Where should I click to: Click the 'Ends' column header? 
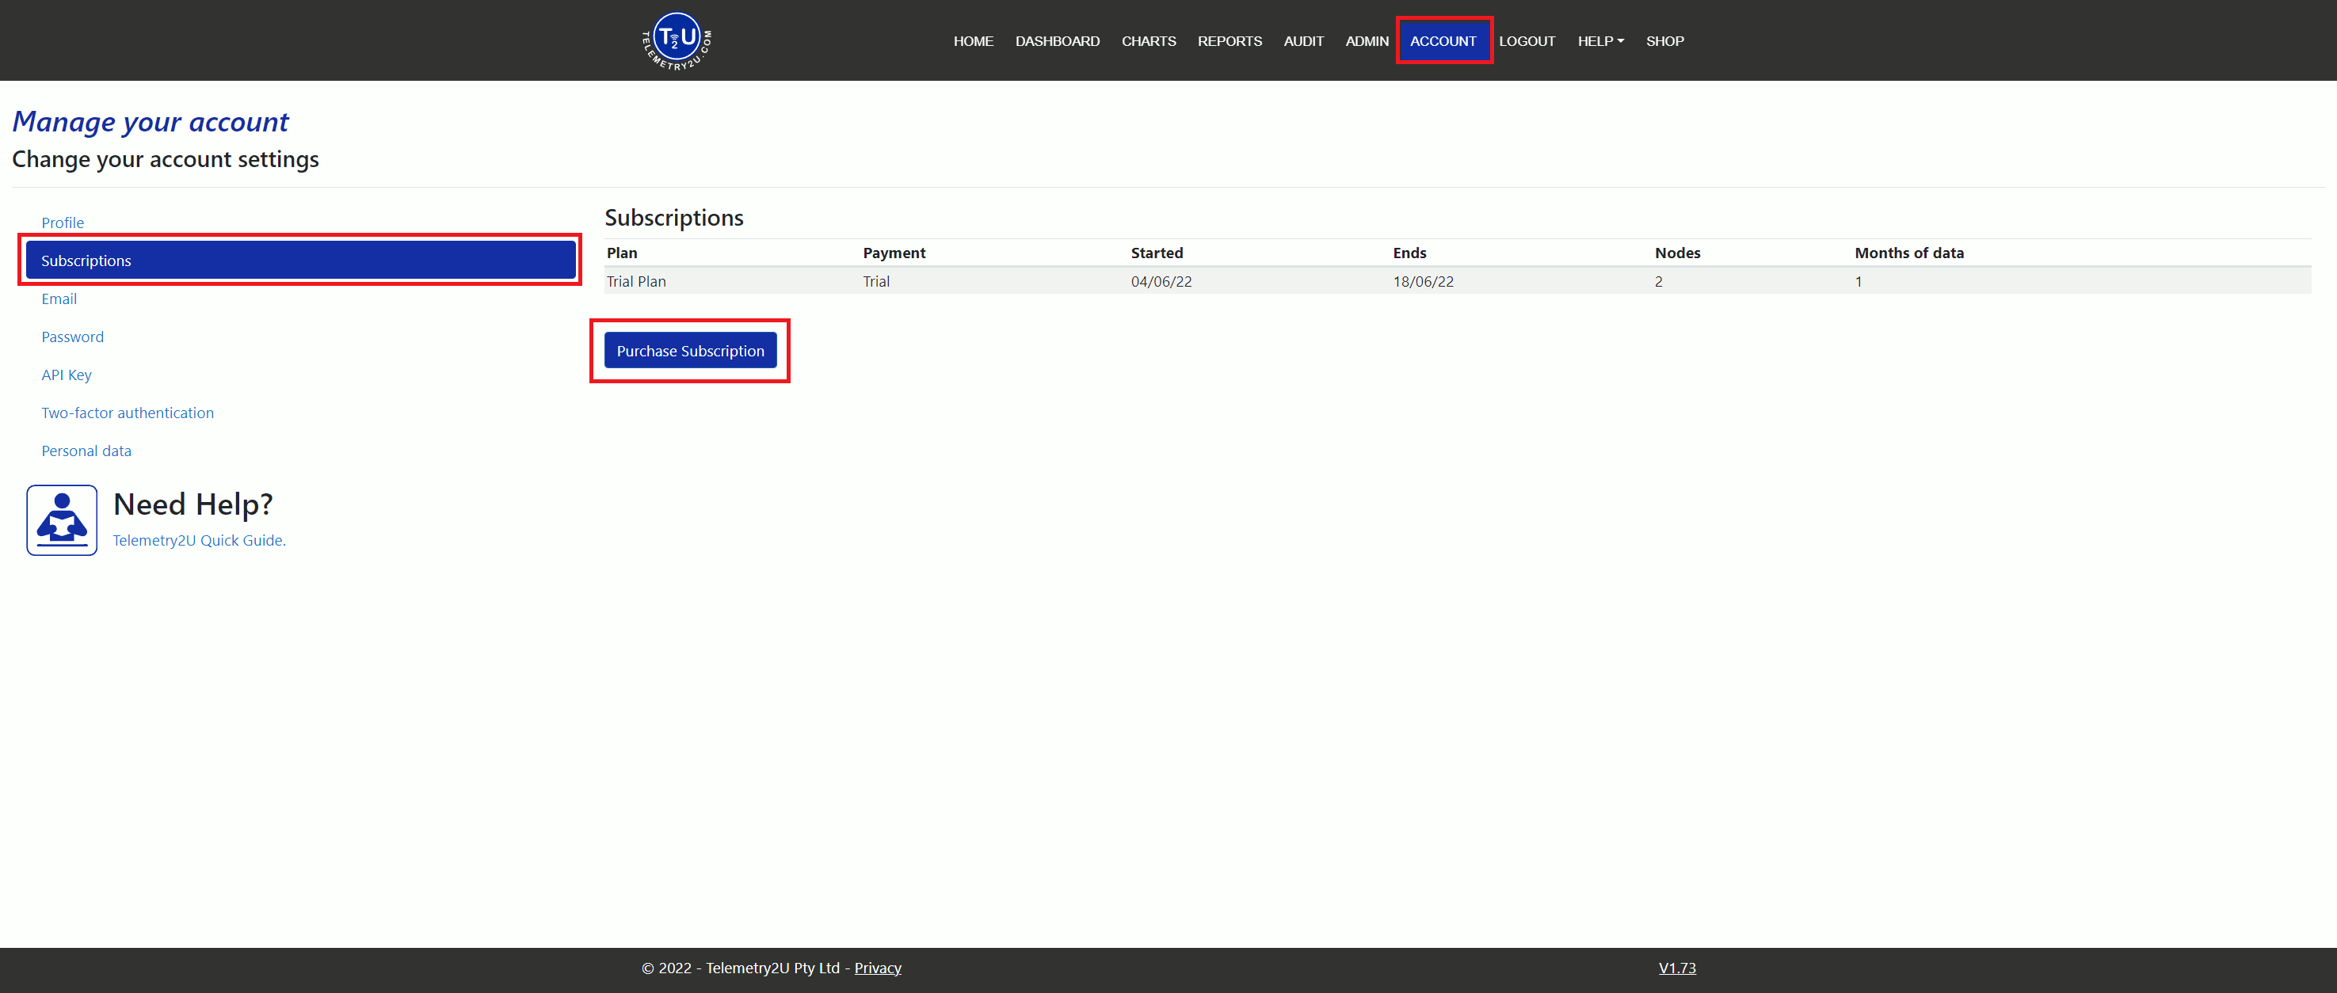click(x=1410, y=253)
